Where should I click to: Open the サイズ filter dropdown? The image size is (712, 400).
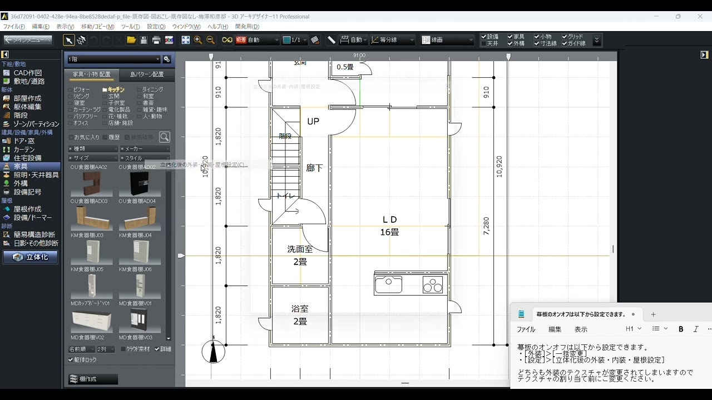pos(93,158)
